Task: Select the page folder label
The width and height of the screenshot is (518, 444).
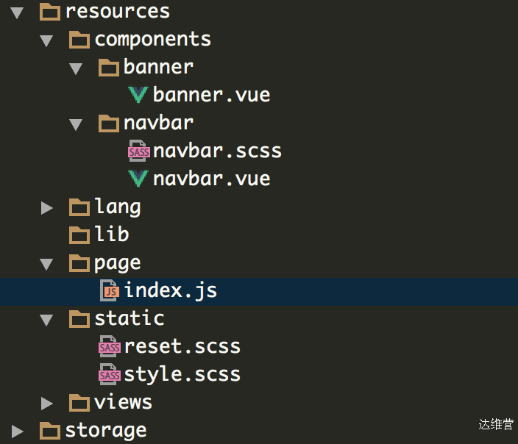Action: coord(117,263)
